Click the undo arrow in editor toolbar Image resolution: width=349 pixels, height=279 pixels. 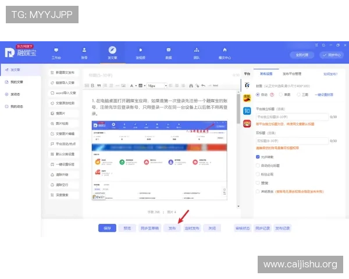point(203,85)
